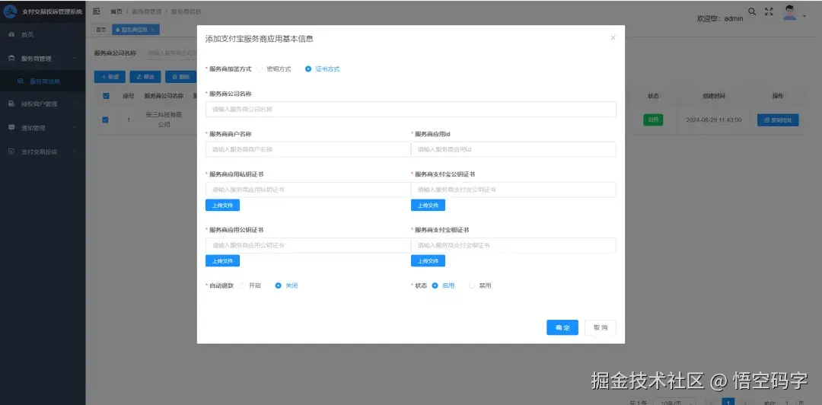Focus the 服务商应用公钥证书 input field

click(307, 246)
